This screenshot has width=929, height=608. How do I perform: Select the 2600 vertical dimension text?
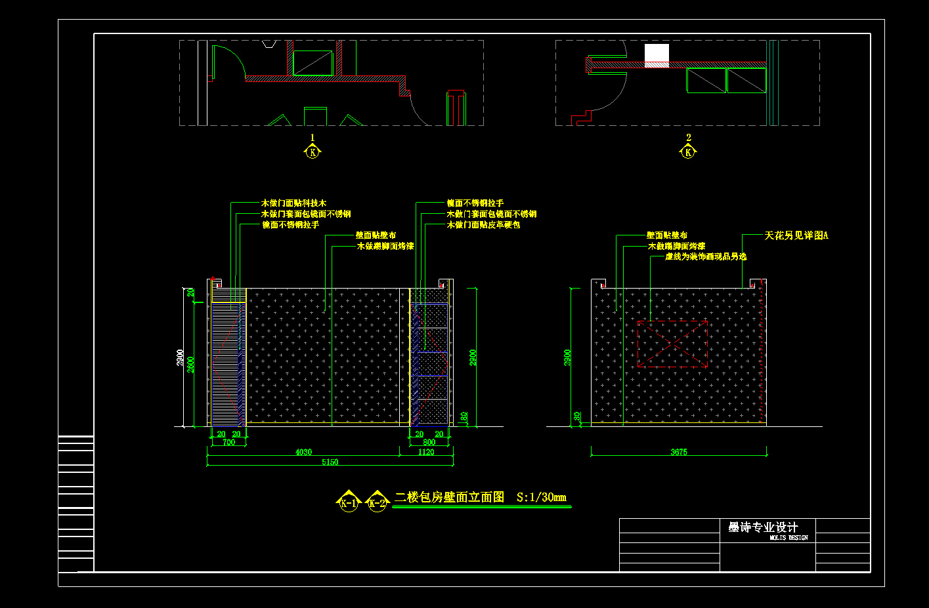[x=190, y=365]
